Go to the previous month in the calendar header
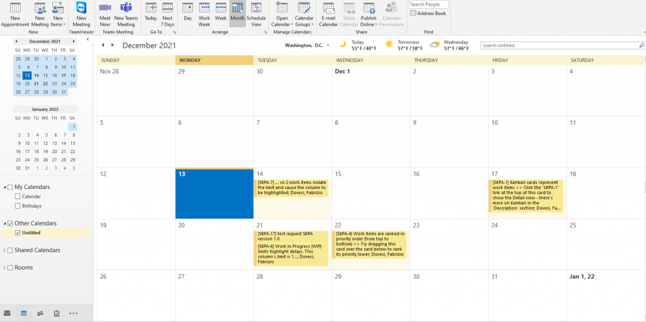646x322 pixels. tap(103, 45)
